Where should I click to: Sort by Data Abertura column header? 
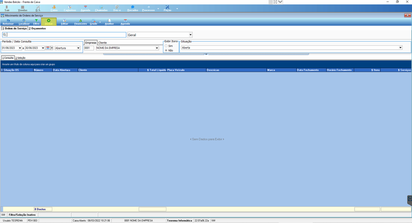(65, 70)
